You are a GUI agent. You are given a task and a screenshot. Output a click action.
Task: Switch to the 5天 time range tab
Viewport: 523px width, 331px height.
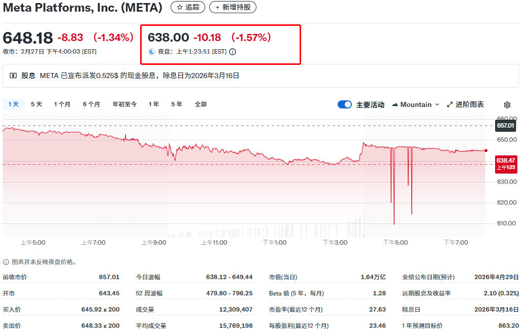click(x=35, y=104)
